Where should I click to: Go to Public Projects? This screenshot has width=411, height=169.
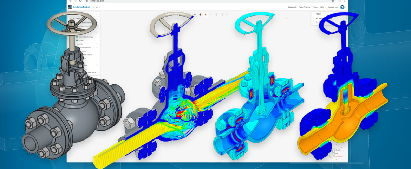304,7
